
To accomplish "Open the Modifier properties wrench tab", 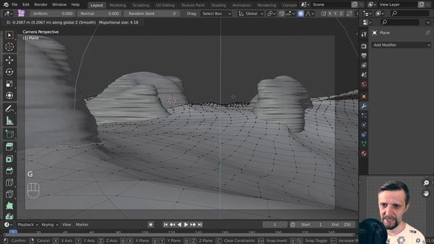I will [x=364, y=106].
